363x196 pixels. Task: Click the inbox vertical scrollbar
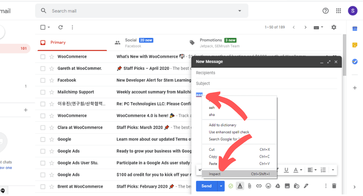(344, 55)
